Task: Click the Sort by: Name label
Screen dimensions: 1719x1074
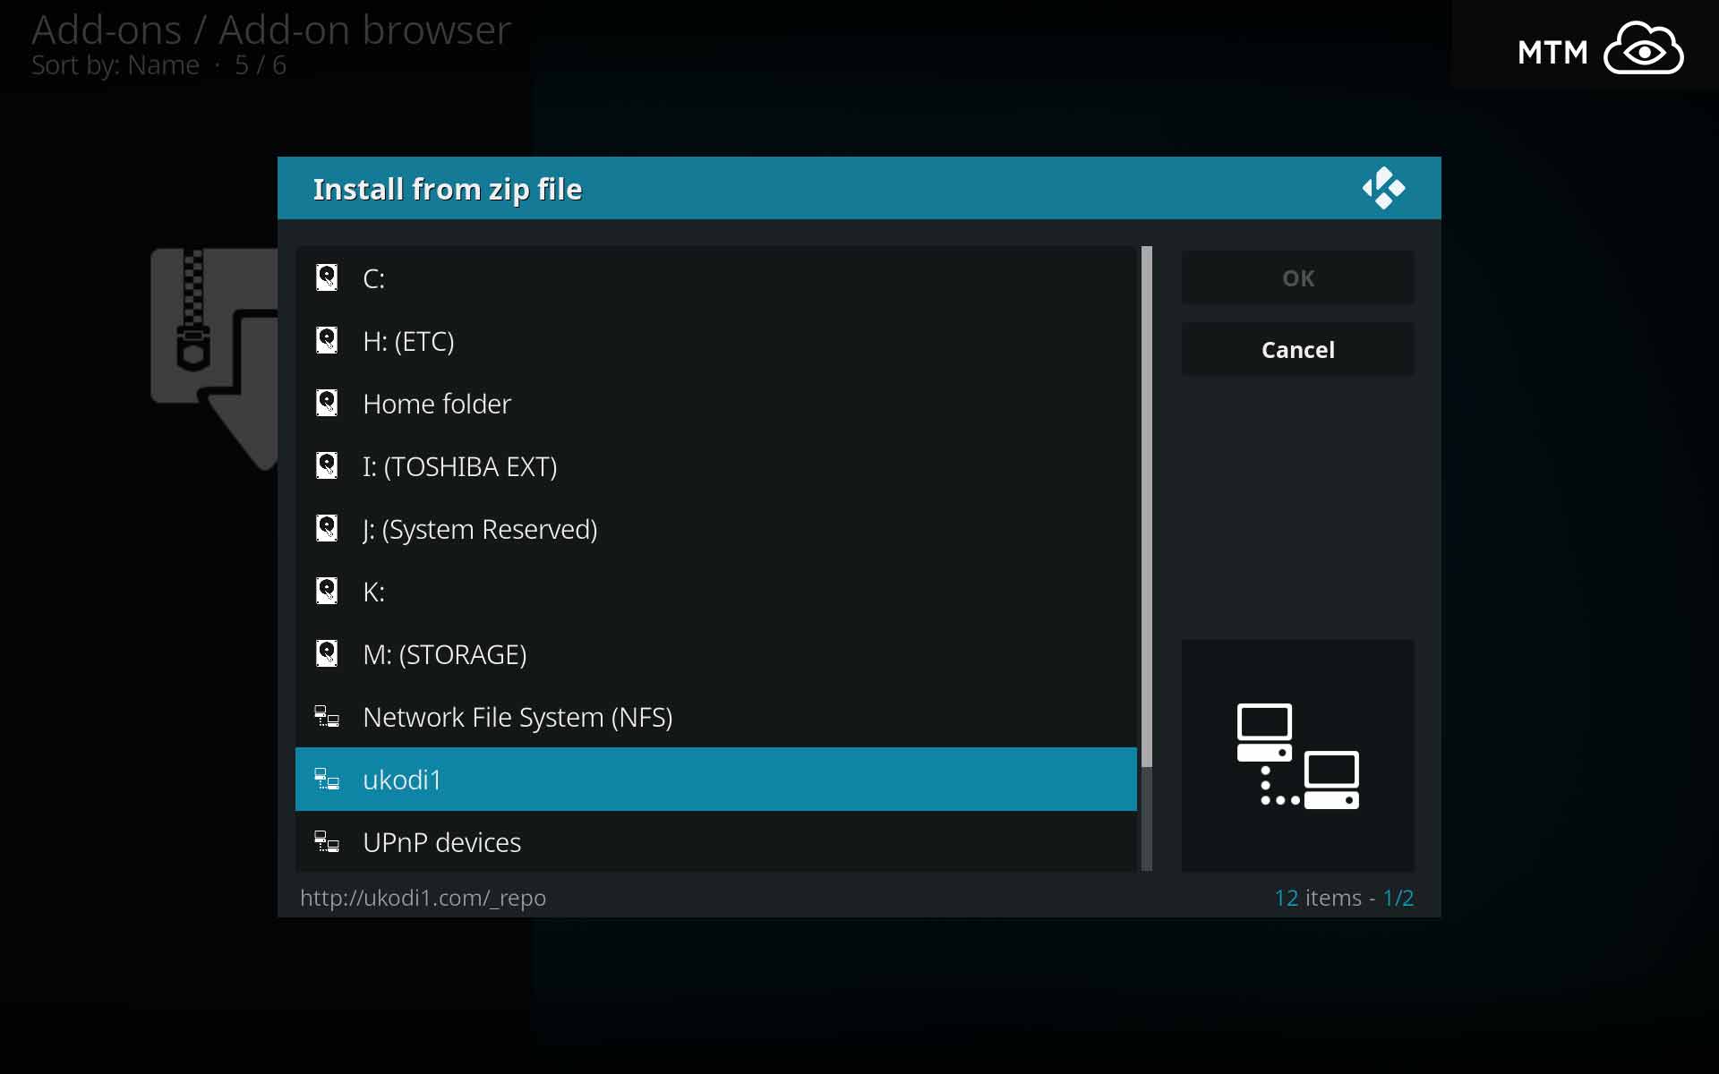Action: pyautogui.click(x=115, y=65)
